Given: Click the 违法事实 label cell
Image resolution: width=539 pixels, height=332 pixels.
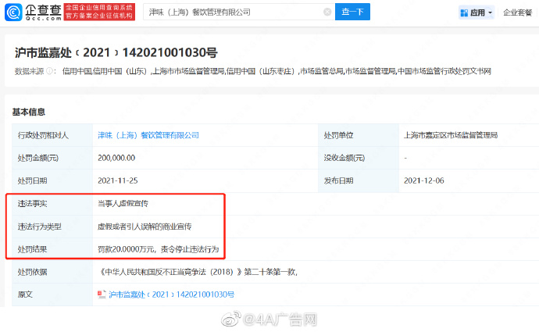Looking at the screenshot, I should [52, 203].
